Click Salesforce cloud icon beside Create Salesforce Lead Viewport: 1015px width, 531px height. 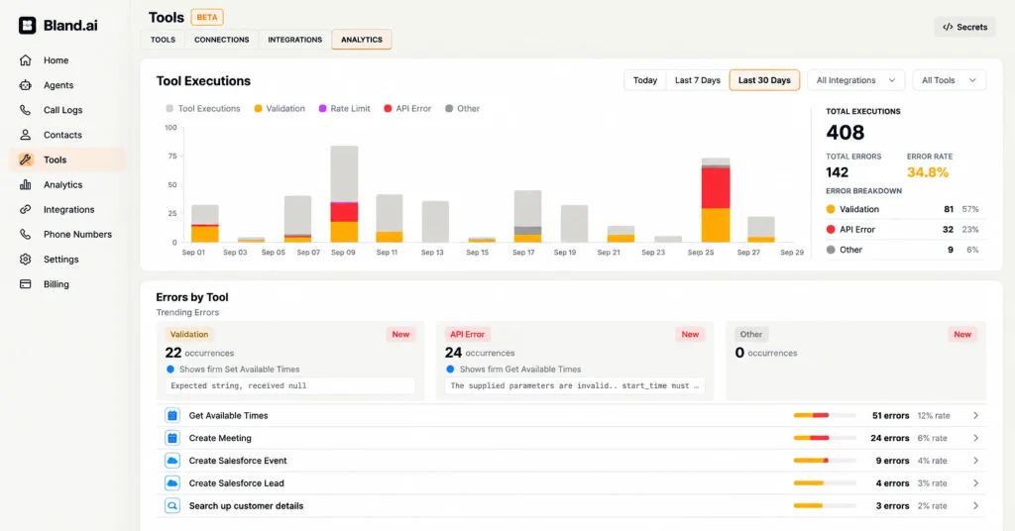[172, 483]
